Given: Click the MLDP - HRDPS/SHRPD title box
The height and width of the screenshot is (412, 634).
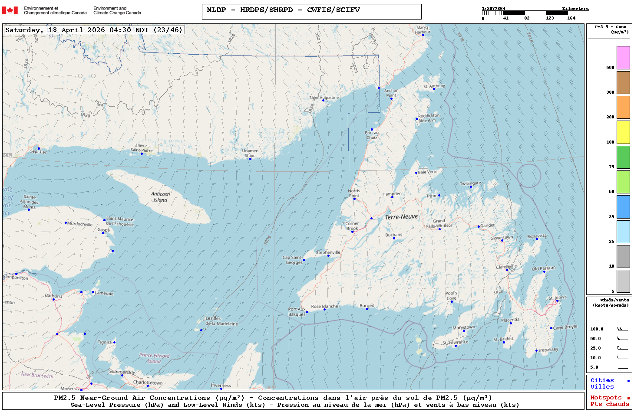Looking at the screenshot, I should (x=311, y=12).
